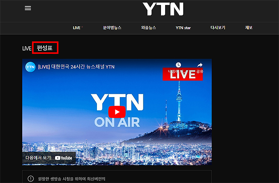Screen dimensions: 279x183
Task: Click the YTN logo at top
Action: click(x=163, y=9)
